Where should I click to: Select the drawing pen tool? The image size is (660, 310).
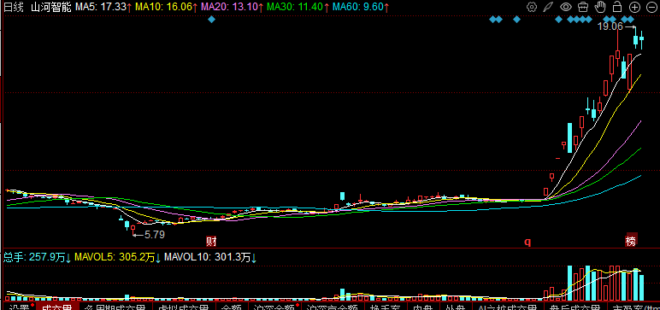(x=548, y=7)
